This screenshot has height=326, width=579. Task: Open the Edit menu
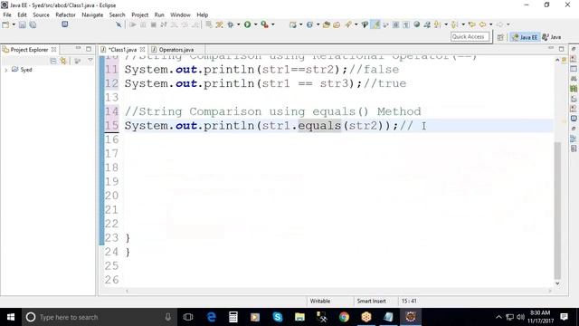22,14
